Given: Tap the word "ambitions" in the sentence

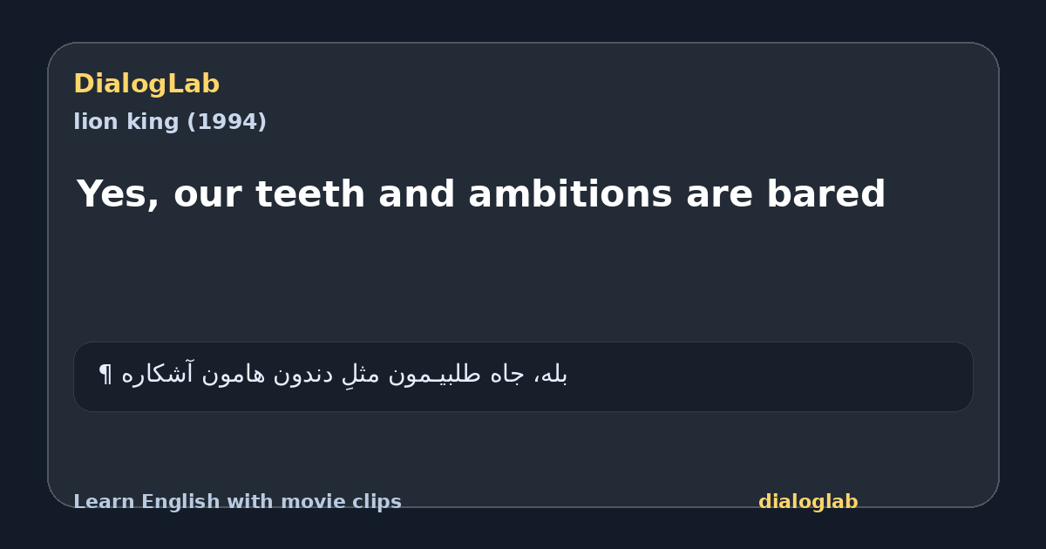Looking at the screenshot, I should coord(571,194).
